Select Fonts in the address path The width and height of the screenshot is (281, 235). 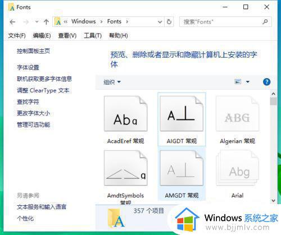tap(114, 21)
